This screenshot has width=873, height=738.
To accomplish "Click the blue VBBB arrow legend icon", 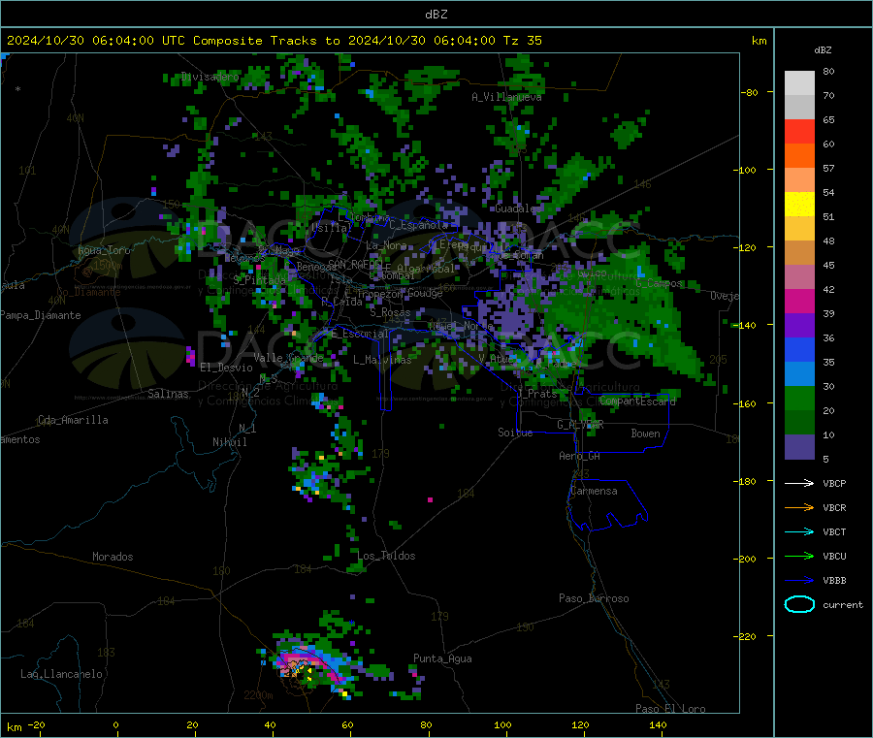I will coord(799,581).
